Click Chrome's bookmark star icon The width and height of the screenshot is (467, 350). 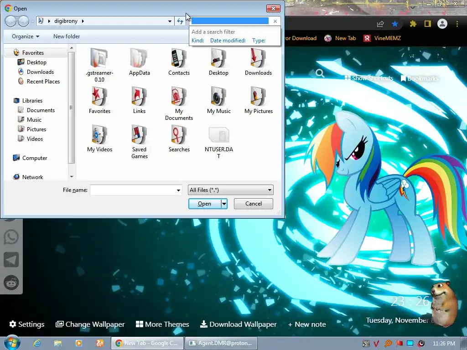pyautogui.click(x=395, y=24)
